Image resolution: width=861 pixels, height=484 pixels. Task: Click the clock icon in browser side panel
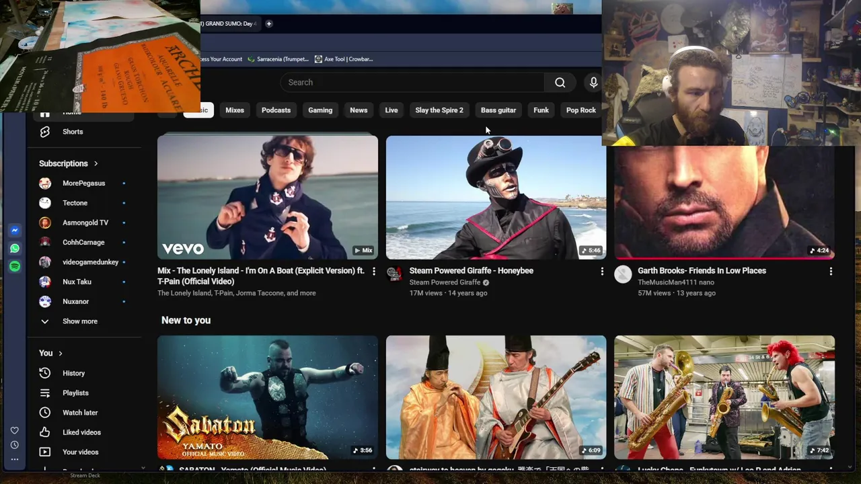click(14, 445)
